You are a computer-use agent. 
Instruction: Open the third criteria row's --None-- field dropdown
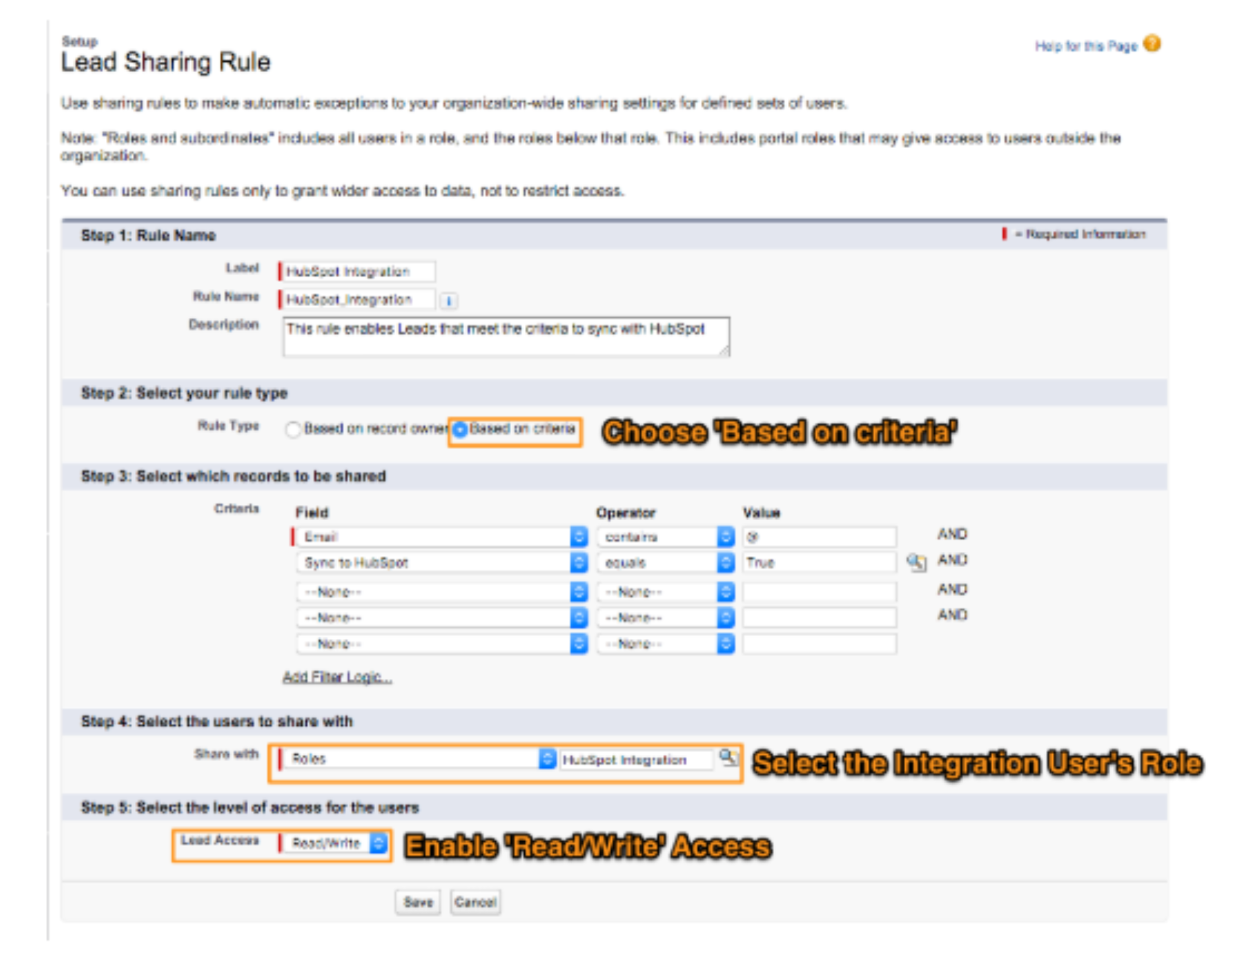(578, 591)
